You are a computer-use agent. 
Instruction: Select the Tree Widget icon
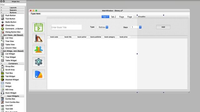pyautogui.click(x=2, y=57)
